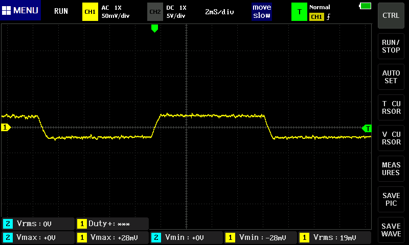Select the CH1 trigger source label

click(316, 17)
